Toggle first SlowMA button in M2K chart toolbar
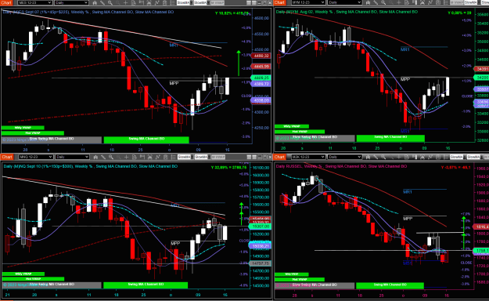The image size is (489, 301). tap(456, 157)
